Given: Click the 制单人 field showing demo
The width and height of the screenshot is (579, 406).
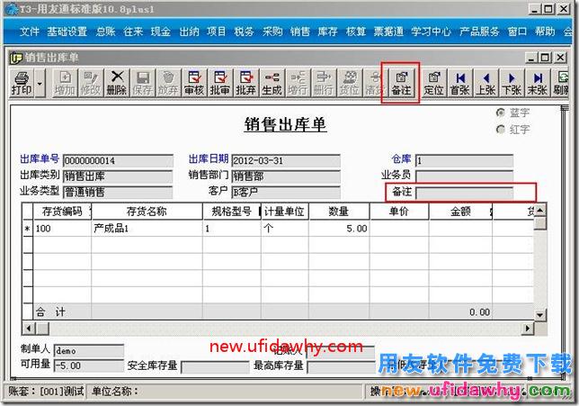Looking at the screenshot, I should tap(89, 350).
